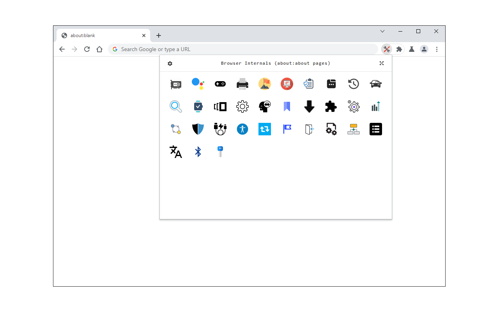Screen dimensions: 499x312
Task: Click the sync arrows icon
Action: coord(264,129)
